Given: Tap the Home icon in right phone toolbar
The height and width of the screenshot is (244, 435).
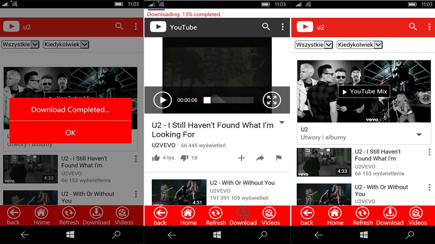Looking at the screenshot, I should [x=335, y=213].
